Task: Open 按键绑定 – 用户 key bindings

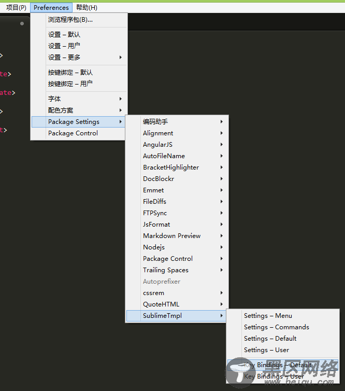Action: point(79,84)
